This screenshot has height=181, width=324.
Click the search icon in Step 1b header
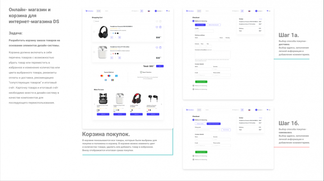click(242, 110)
